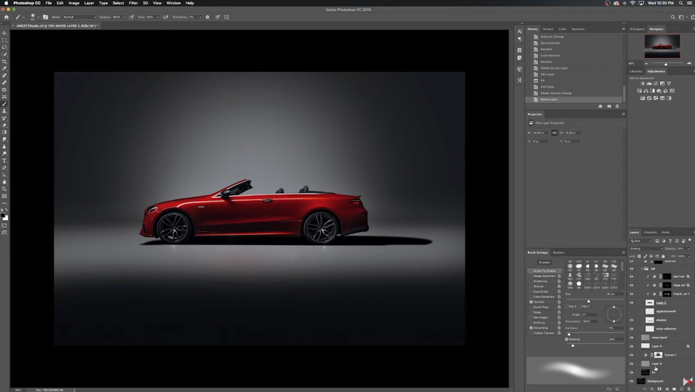Hide the Background layer
Image resolution: width=695 pixels, height=392 pixels.
pos(632,381)
